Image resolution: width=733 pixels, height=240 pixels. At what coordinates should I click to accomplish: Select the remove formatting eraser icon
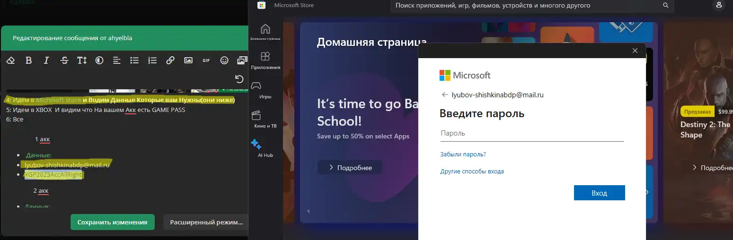pyautogui.click(x=11, y=60)
